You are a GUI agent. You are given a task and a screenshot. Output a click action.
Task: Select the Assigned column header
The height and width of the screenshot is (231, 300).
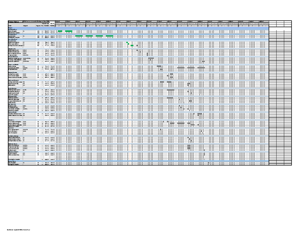coord(25,26)
